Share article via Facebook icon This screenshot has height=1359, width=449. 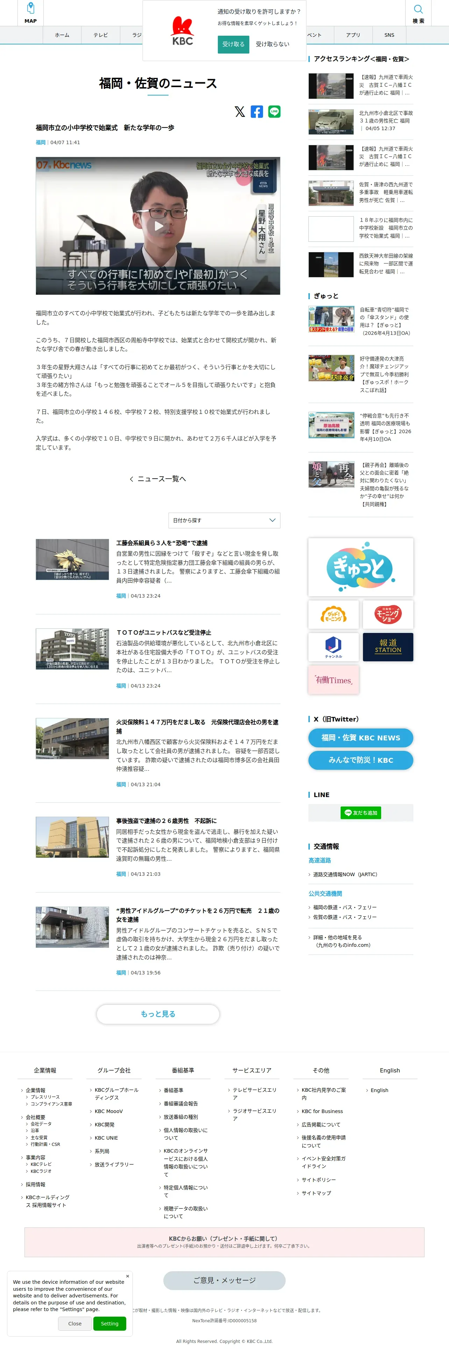click(257, 111)
